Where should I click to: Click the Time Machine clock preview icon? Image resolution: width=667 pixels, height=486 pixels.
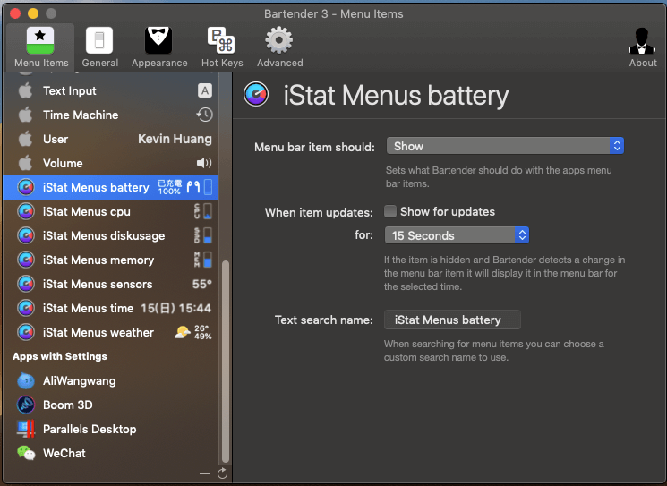205,115
